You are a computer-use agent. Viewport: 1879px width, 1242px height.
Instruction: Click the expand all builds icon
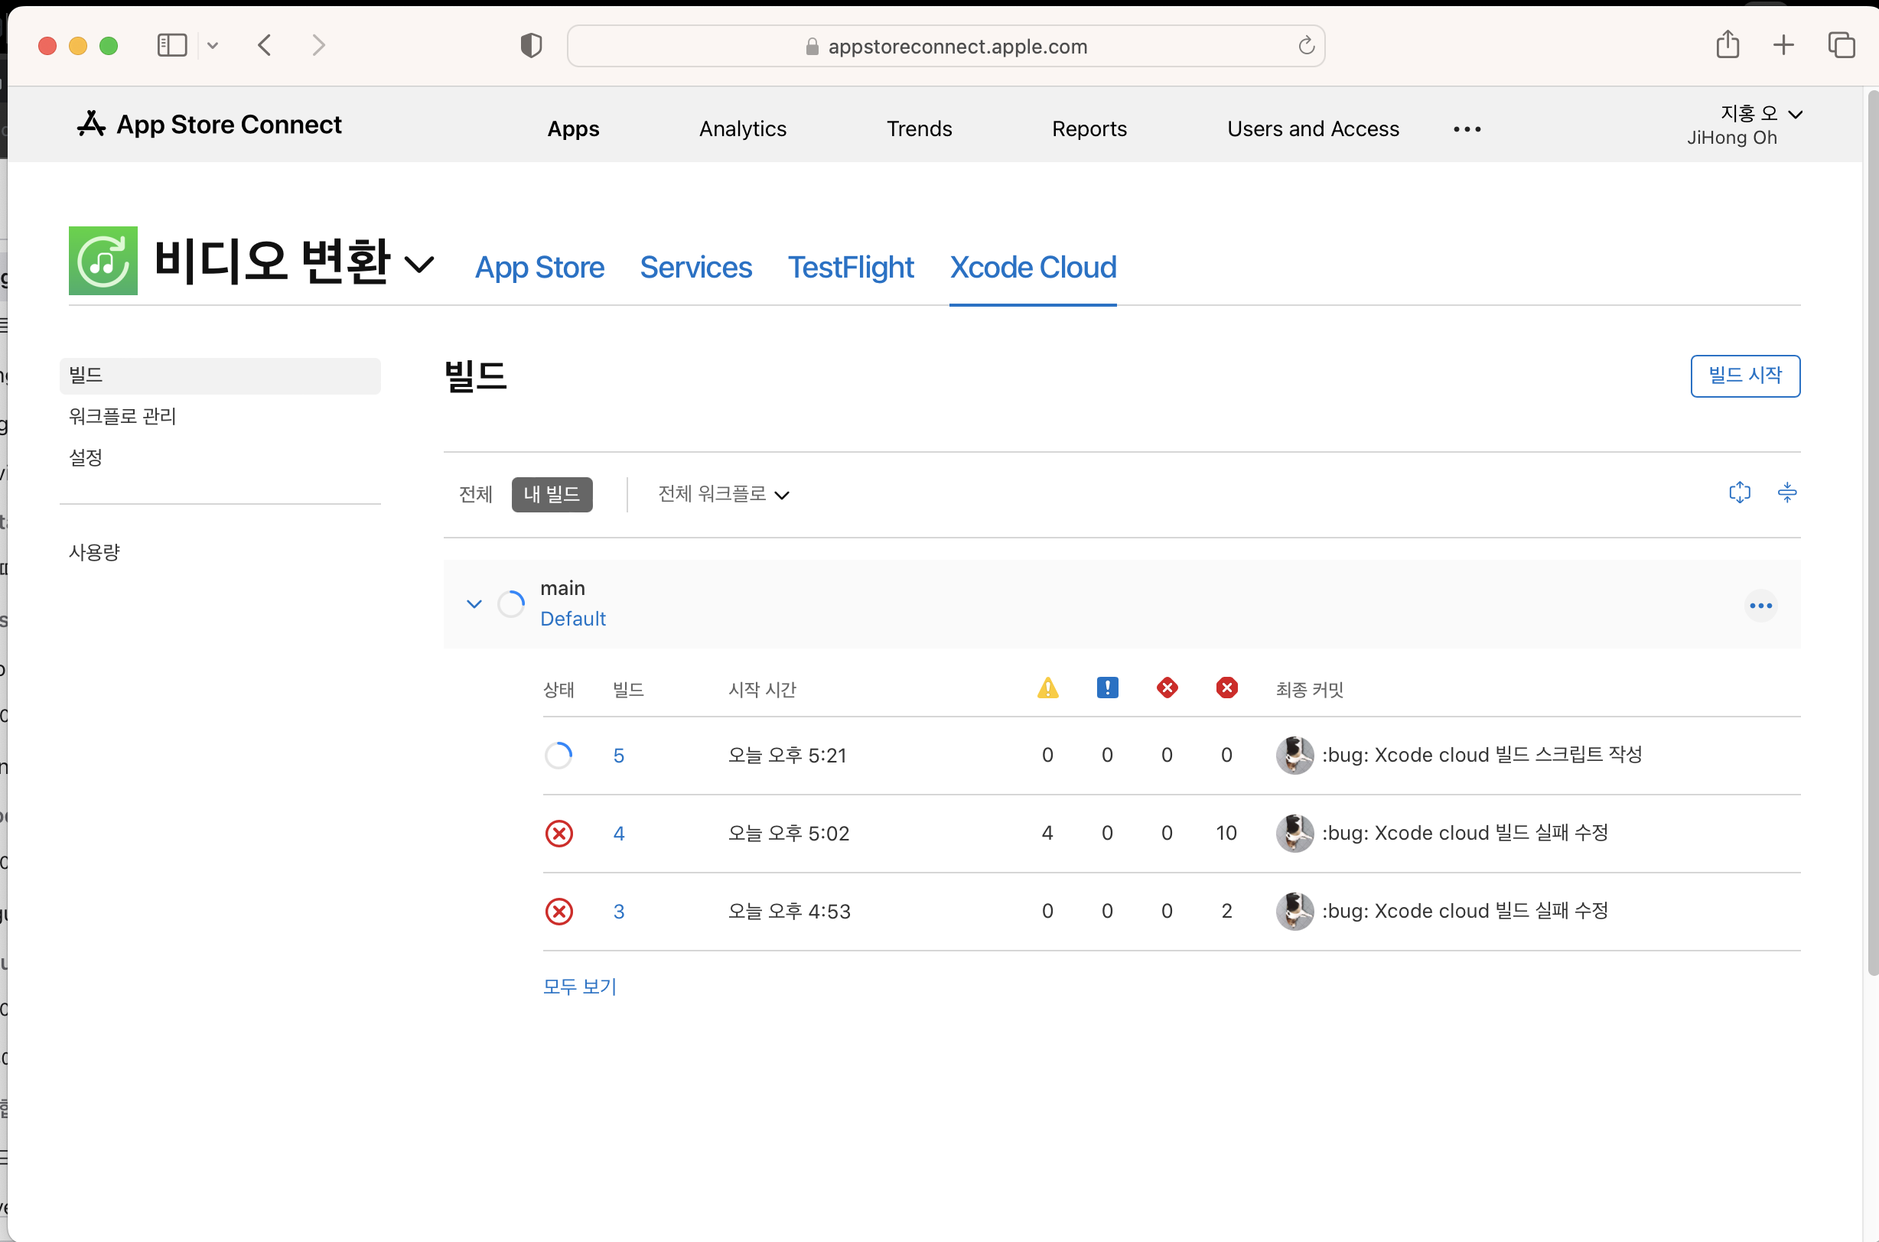(1740, 493)
